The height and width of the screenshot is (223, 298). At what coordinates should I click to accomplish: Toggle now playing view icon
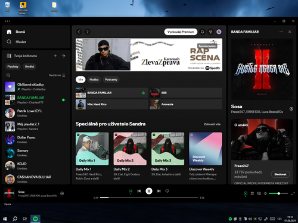point(246,194)
